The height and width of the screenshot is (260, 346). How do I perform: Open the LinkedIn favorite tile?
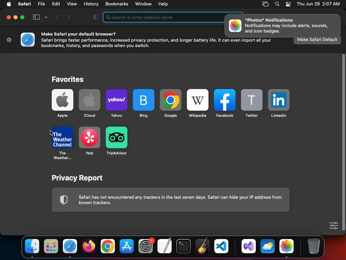(279, 100)
